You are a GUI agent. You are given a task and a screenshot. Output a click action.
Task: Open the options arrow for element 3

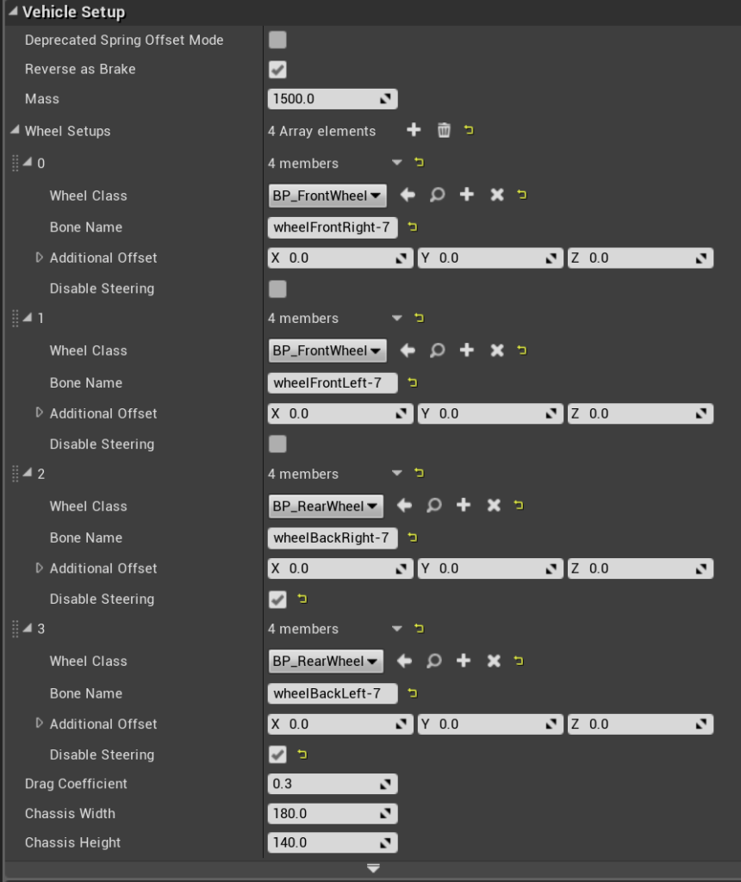pos(396,629)
